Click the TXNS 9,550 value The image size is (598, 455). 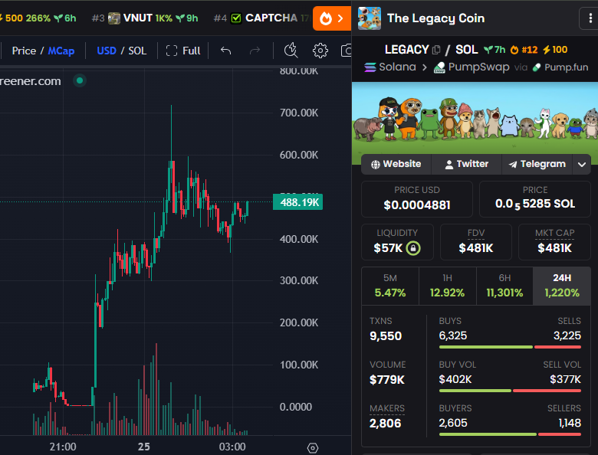click(386, 336)
